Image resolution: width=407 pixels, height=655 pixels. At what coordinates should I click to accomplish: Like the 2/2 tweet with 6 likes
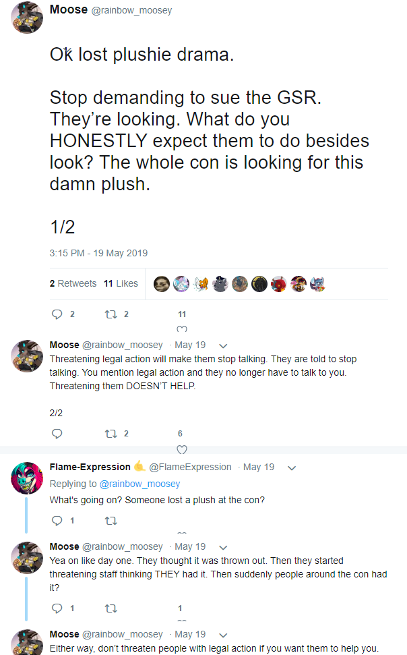[181, 448]
